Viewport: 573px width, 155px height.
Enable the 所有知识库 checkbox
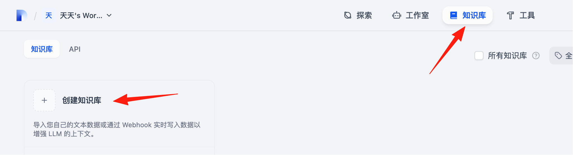pos(479,56)
